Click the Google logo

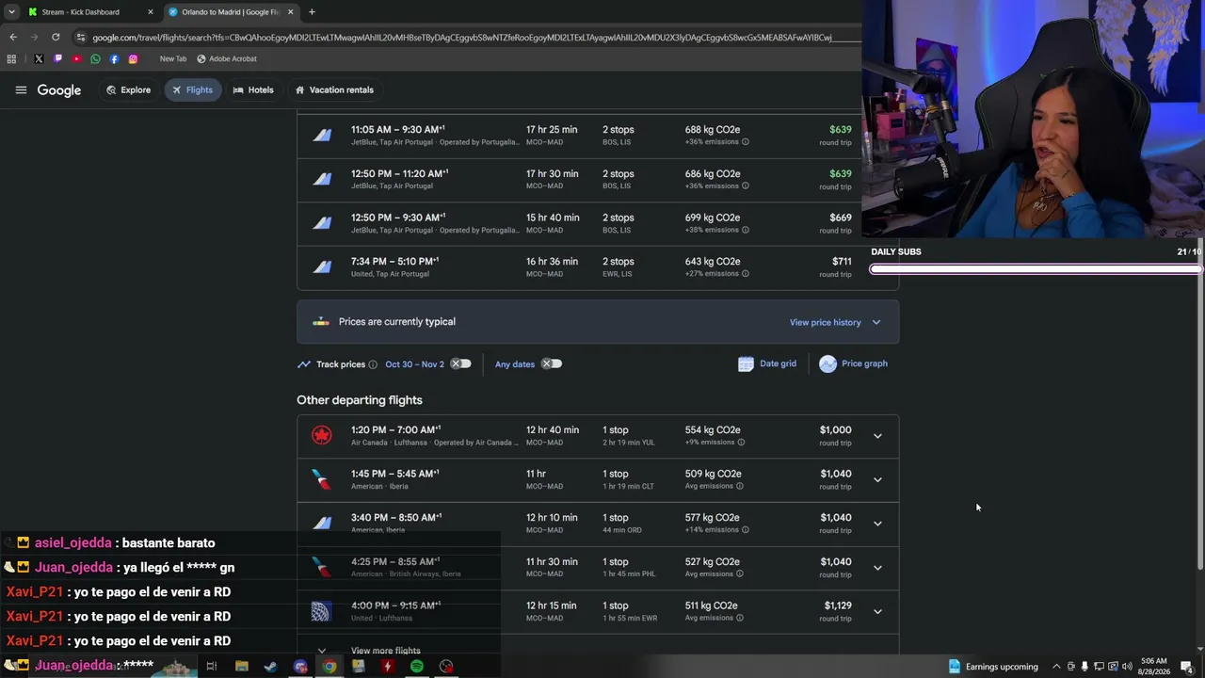[x=59, y=90]
